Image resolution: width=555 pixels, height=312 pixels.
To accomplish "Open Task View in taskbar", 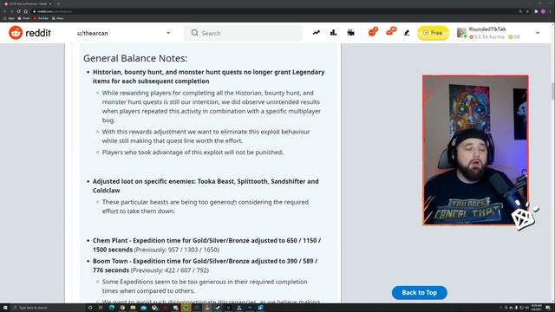I will (101, 308).
